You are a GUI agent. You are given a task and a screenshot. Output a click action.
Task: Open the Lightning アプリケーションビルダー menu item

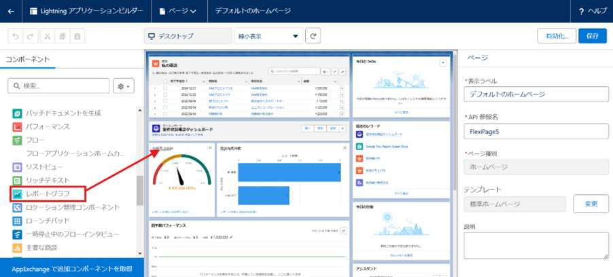point(87,11)
